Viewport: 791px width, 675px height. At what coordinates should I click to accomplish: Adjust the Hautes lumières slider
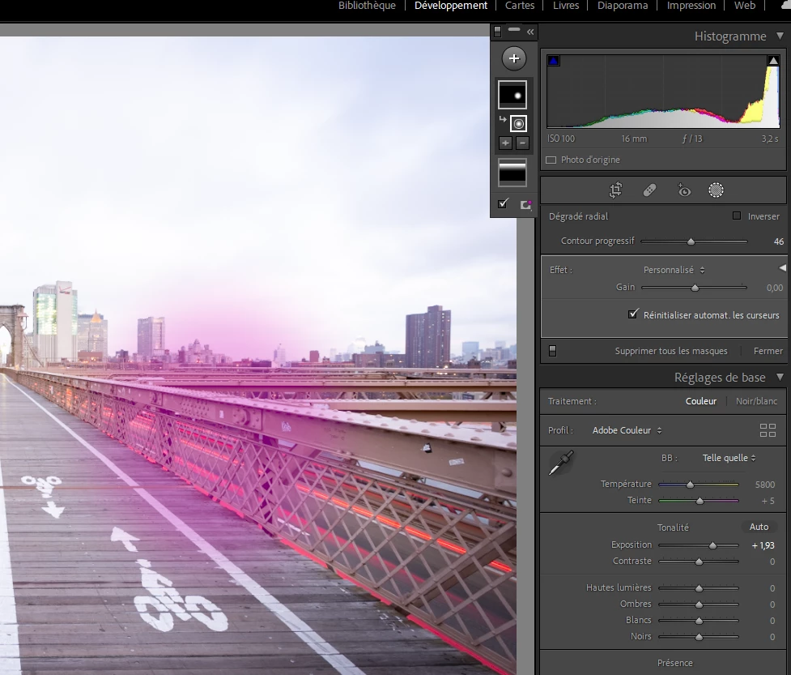click(698, 588)
